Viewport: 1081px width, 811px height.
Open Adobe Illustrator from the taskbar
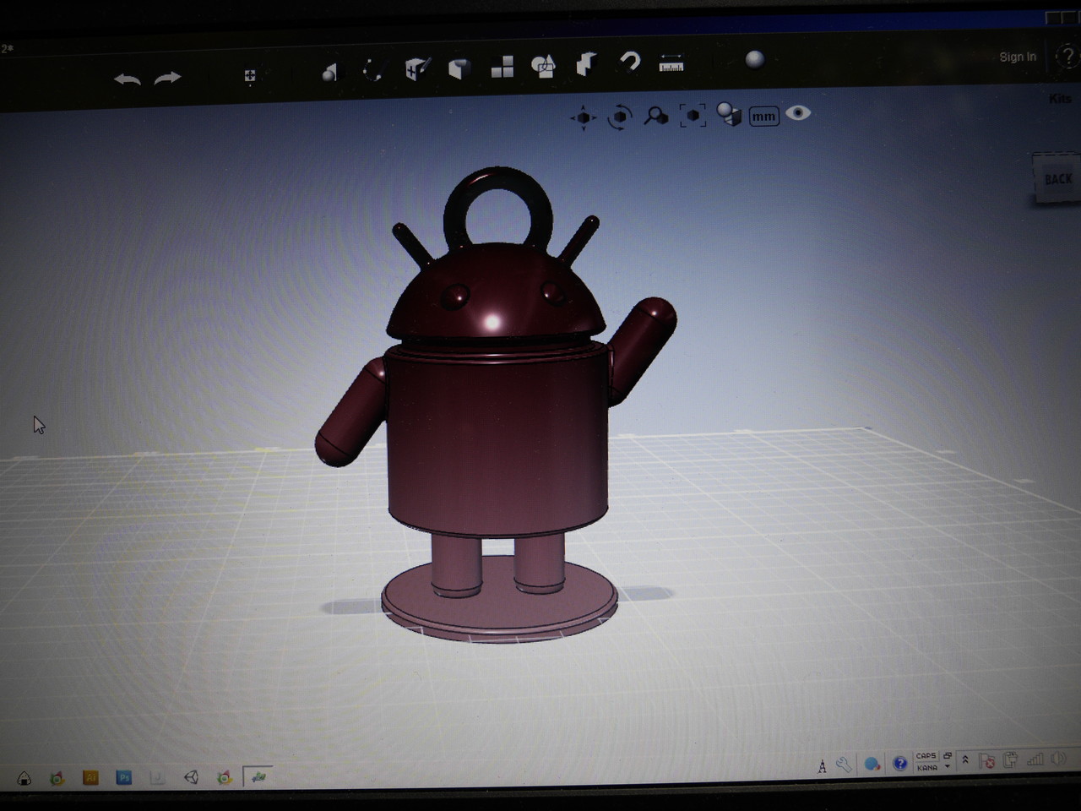(90, 777)
